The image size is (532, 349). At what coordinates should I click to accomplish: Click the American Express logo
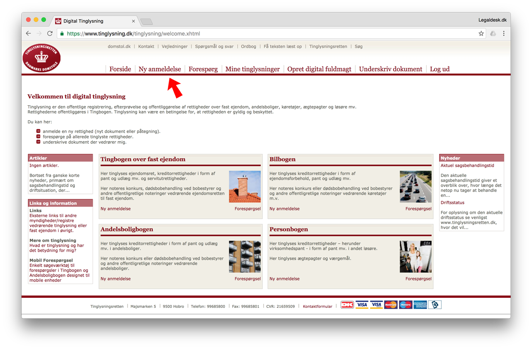coord(420,305)
